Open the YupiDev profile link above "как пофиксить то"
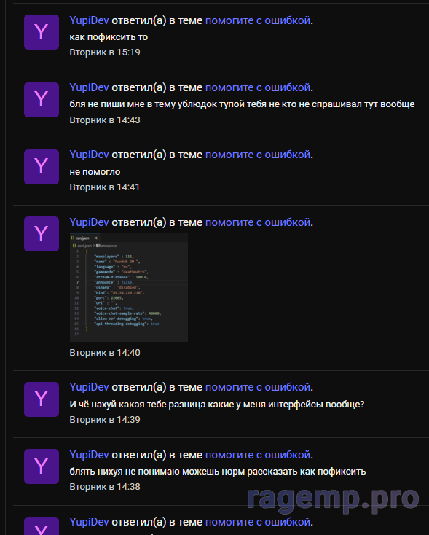This screenshot has height=535, width=429. coord(89,20)
